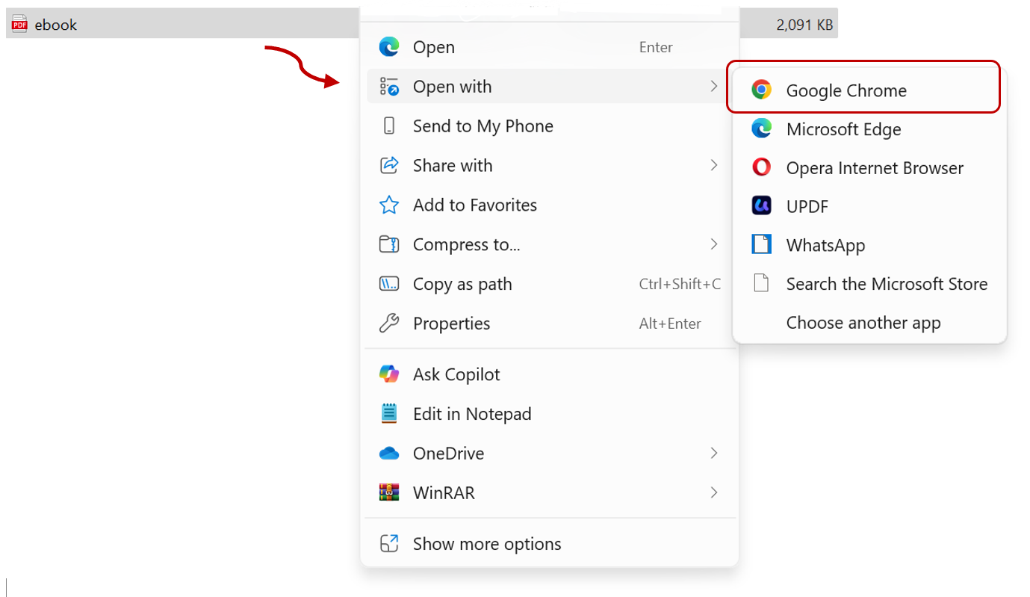
Task: Expand the Share with submenu chevron
Action: point(714,165)
